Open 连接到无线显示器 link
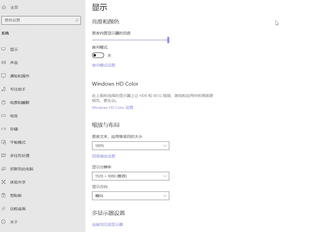Image resolution: width=309 pixels, height=232 pixels. click(x=107, y=224)
